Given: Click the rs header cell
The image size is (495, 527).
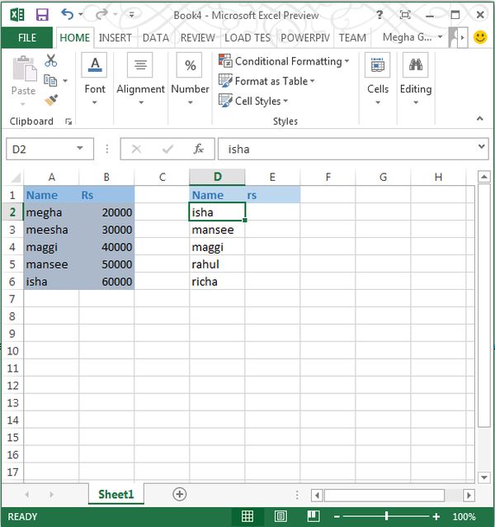Looking at the screenshot, I should click(272, 195).
